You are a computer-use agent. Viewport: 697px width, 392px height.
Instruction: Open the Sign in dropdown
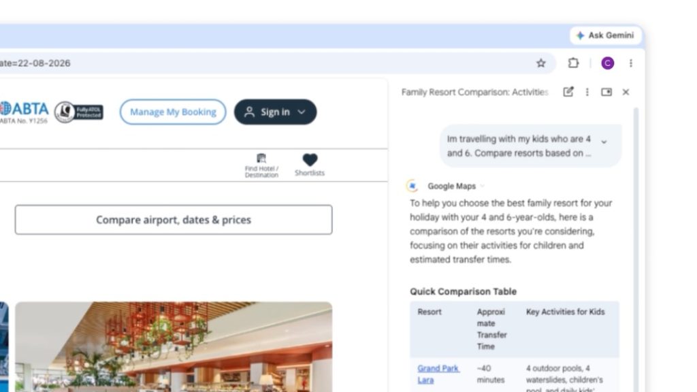[275, 112]
